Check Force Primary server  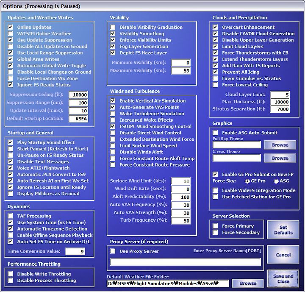click(x=215, y=226)
